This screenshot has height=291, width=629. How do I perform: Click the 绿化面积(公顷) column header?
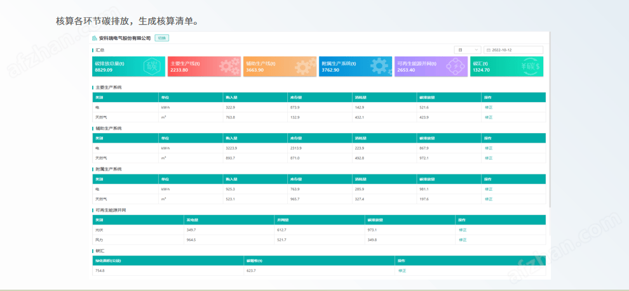click(168, 261)
